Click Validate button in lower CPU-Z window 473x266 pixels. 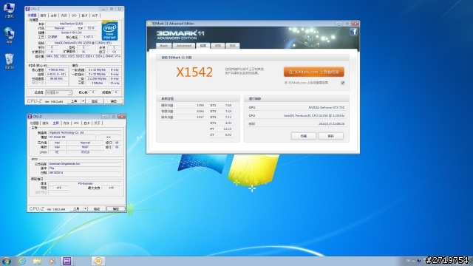point(97,208)
